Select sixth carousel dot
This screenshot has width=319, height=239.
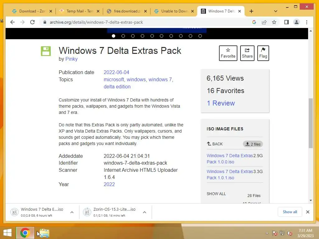coord(162,36)
